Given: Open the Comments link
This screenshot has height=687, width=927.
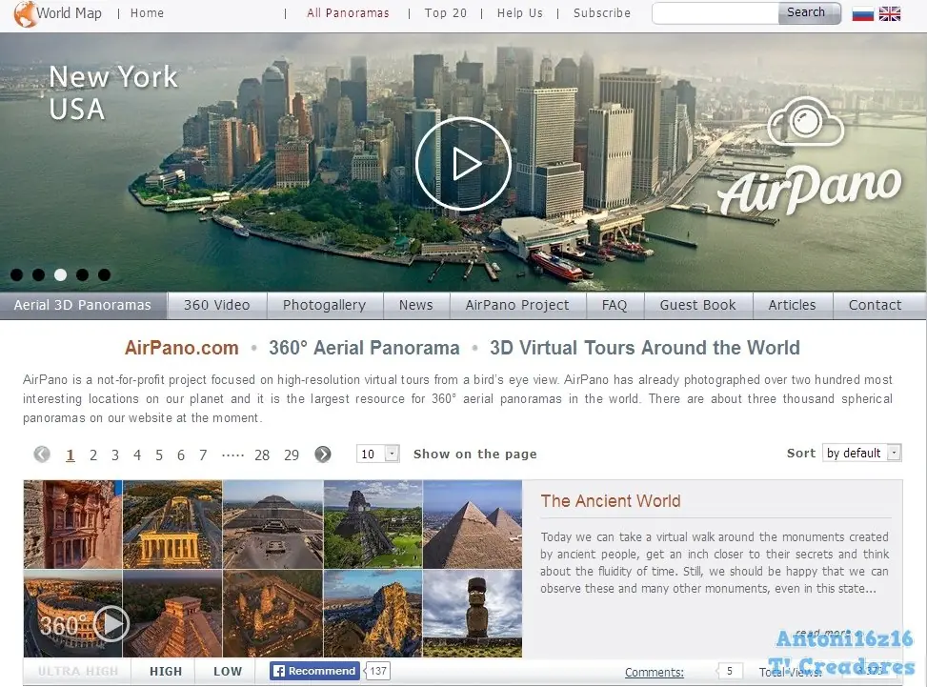Looking at the screenshot, I should coord(655,672).
